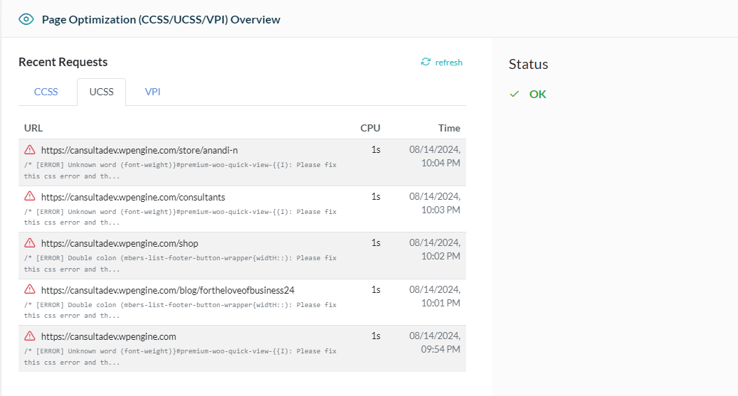Click the Time column header

pyautogui.click(x=449, y=128)
